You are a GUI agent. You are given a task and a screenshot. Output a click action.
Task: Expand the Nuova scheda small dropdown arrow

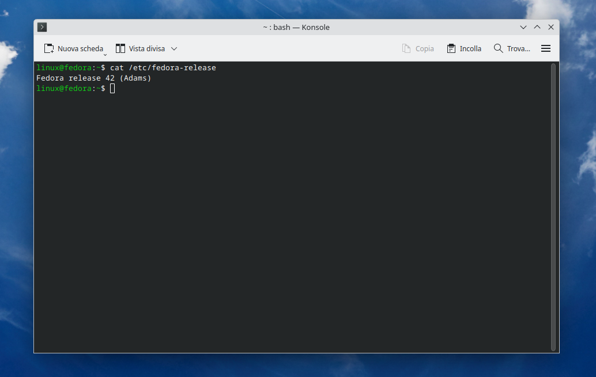pyautogui.click(x=105, y=55)
